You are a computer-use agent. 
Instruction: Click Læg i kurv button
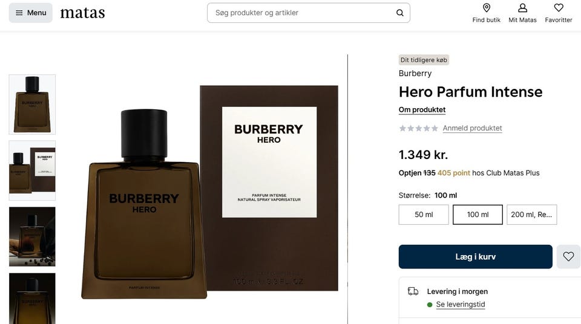[475, 257]
